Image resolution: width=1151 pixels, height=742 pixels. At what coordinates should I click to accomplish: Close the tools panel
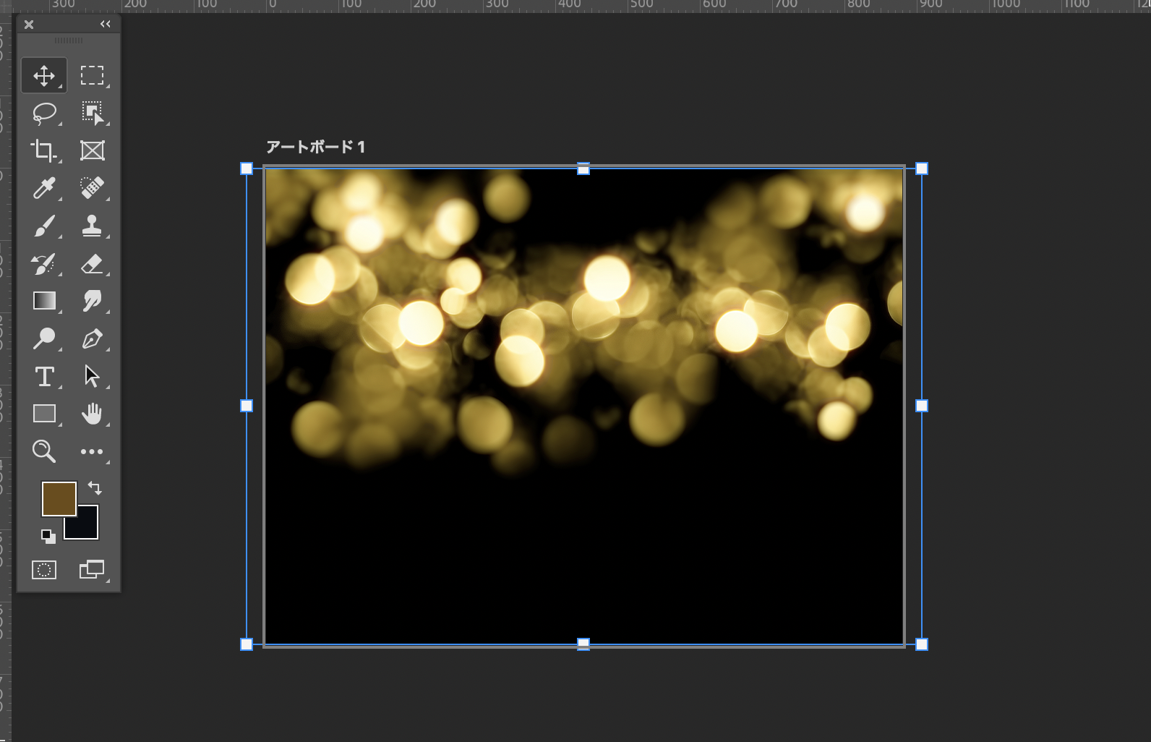tap(29, 25)
